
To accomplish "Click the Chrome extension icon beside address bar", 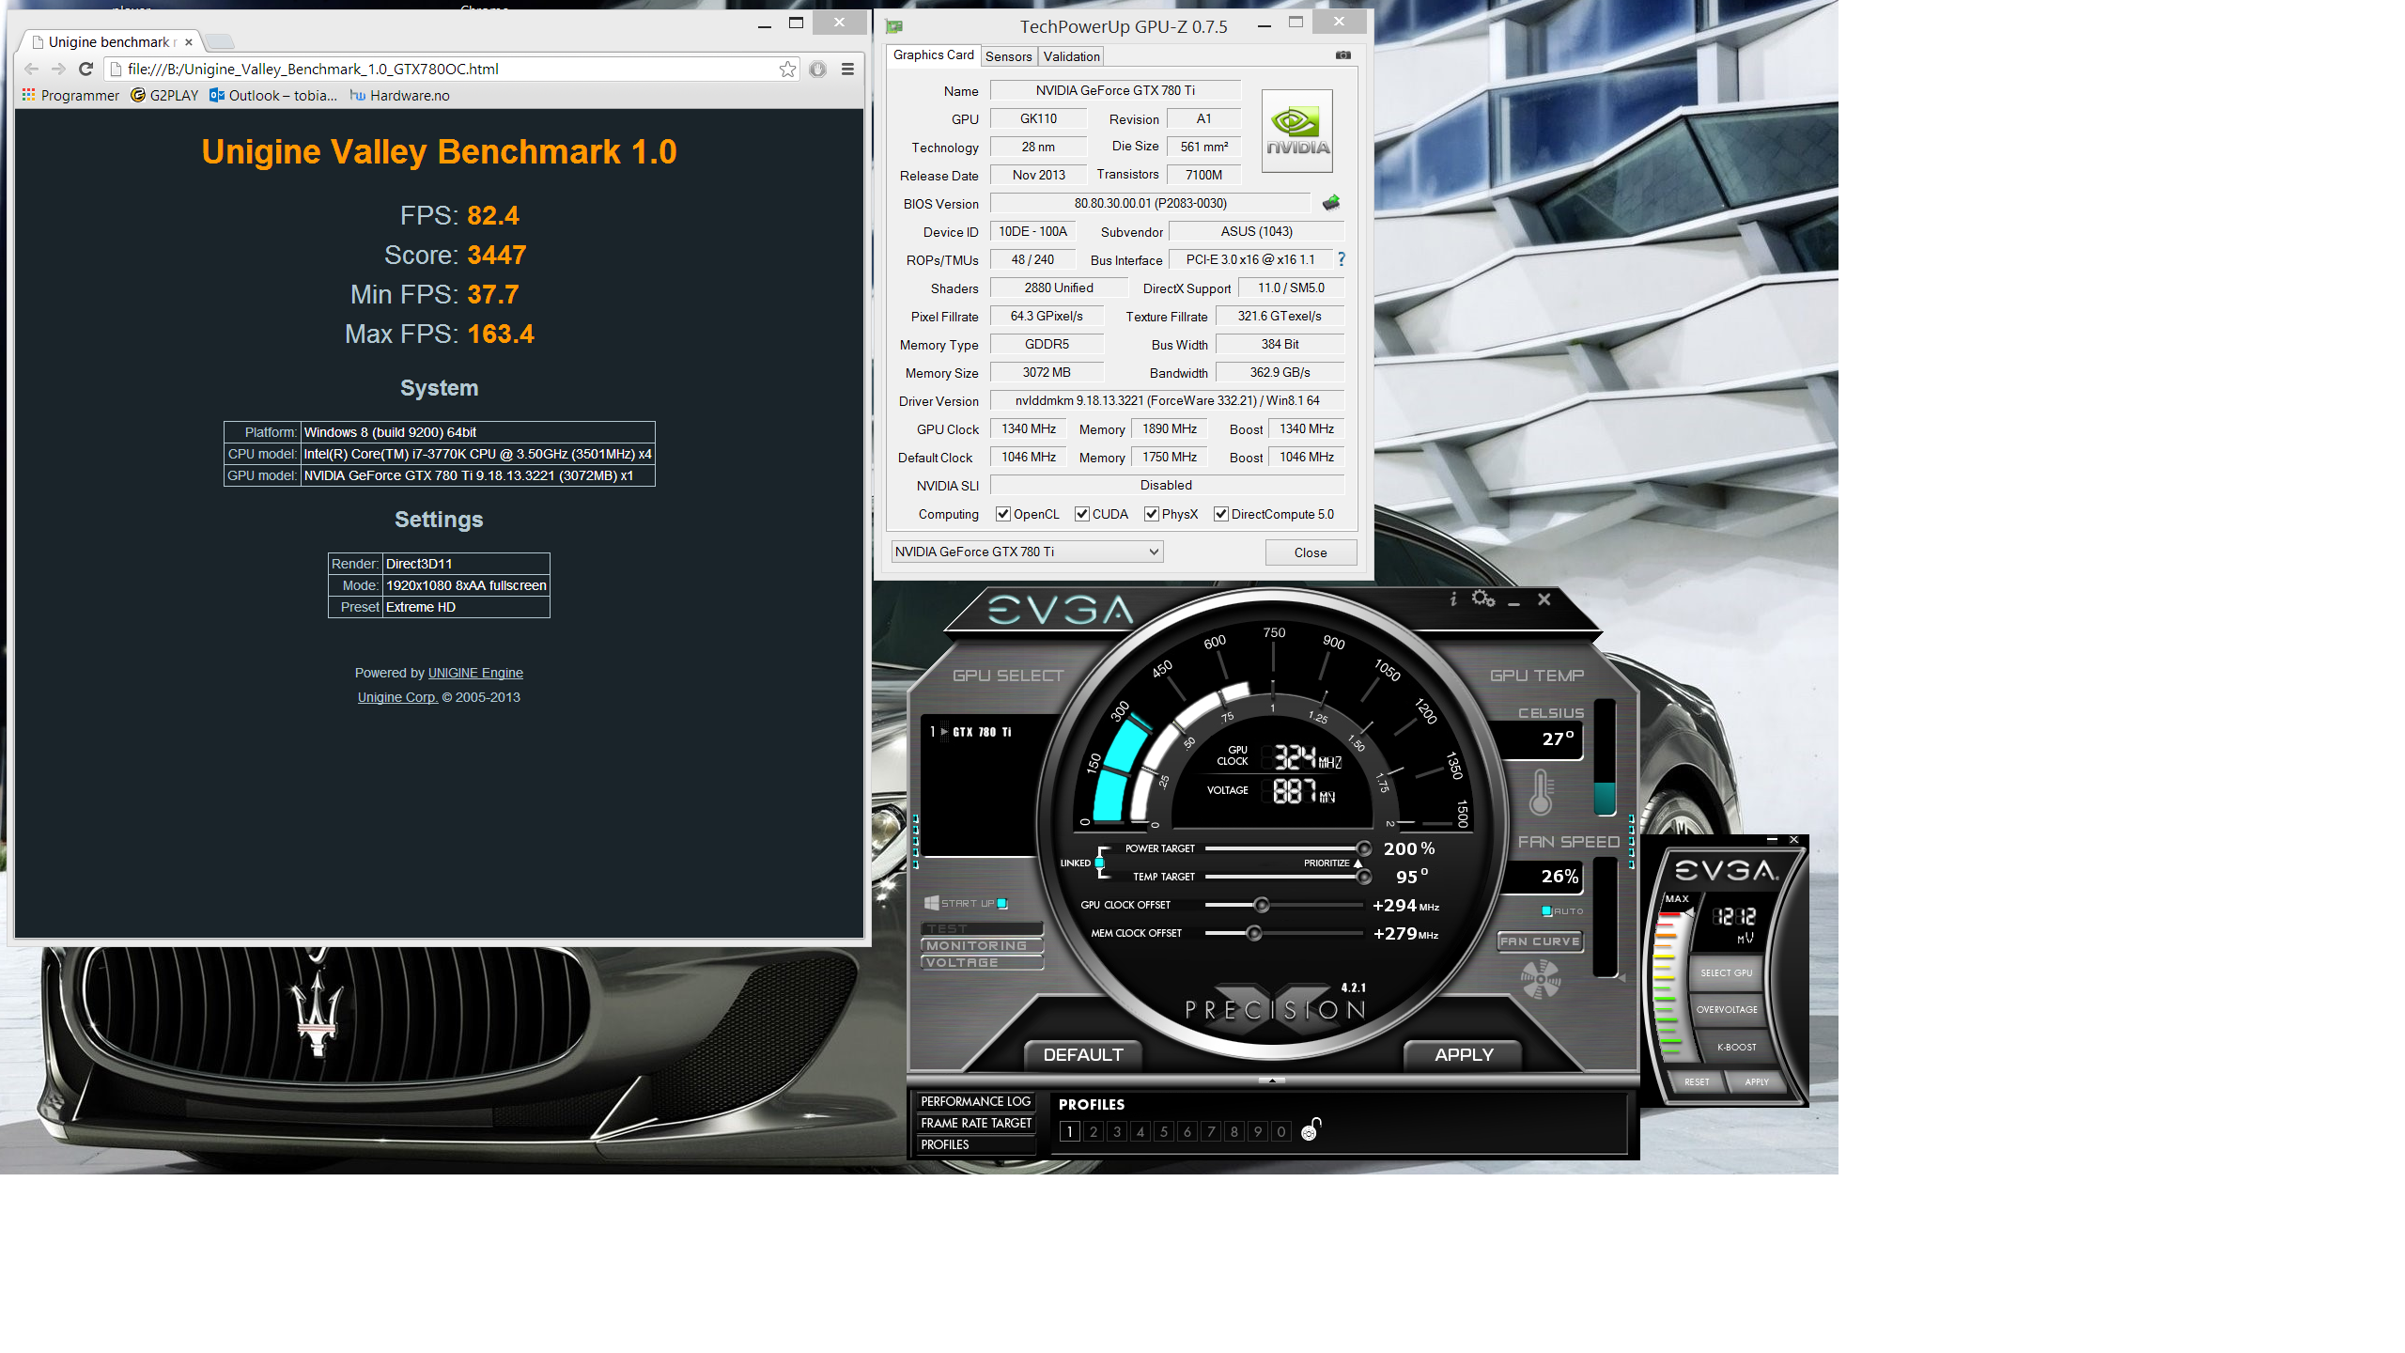I will (818, 69).
